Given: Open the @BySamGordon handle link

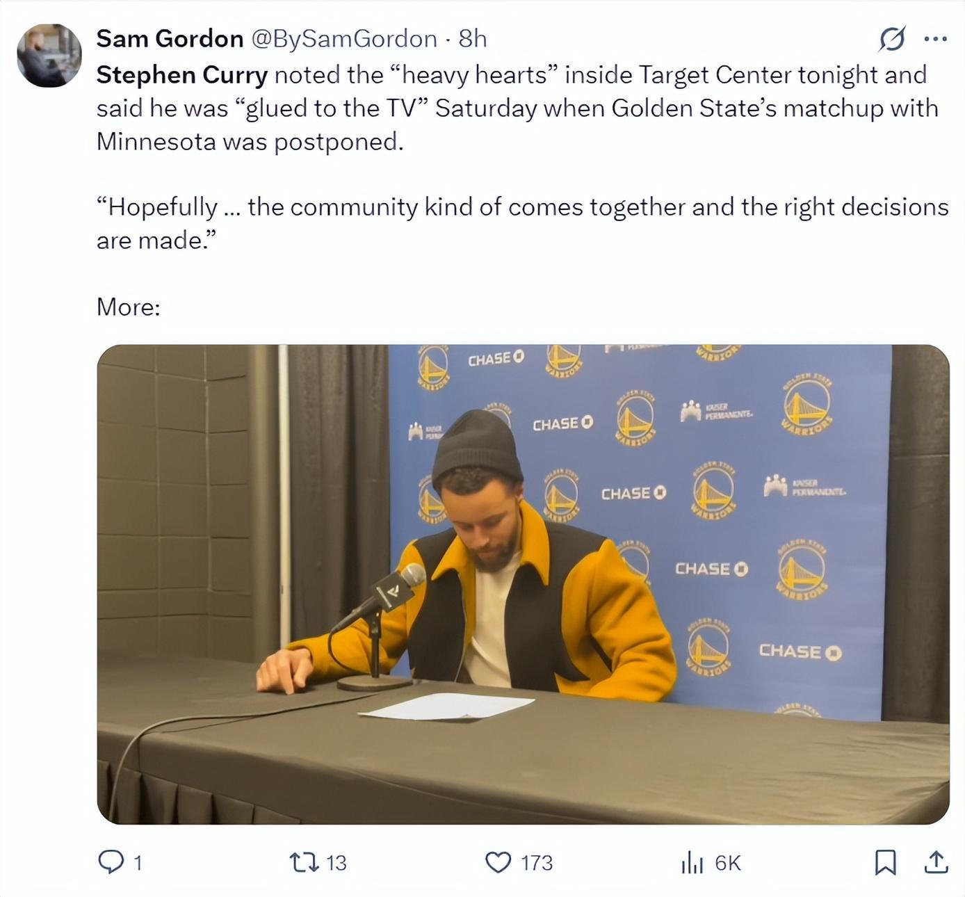Looking at the screenshot, I should click(x=343, y=39).
